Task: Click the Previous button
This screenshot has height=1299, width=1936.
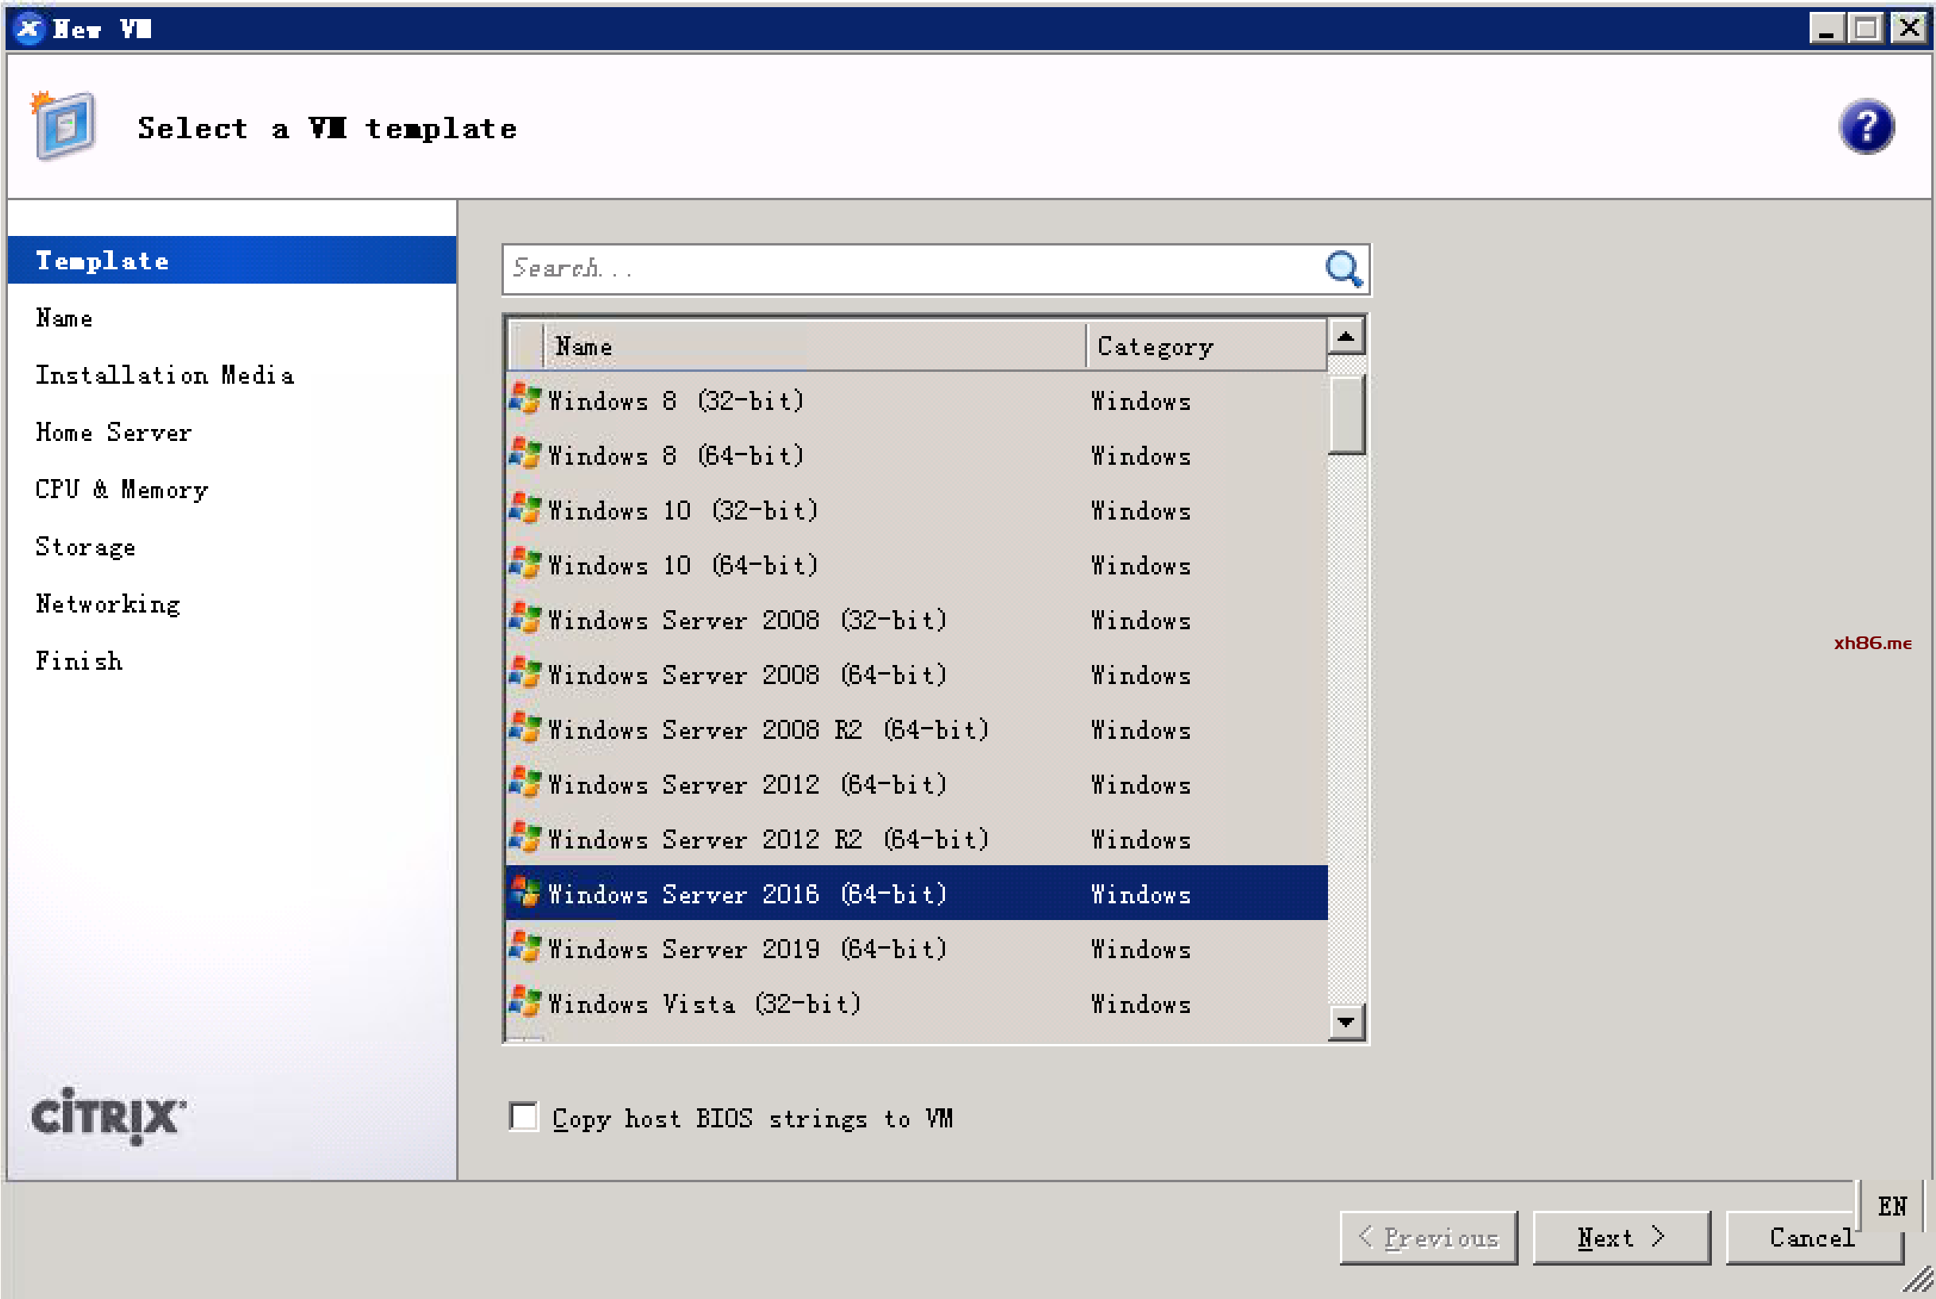Action: coord(1429,1238)
